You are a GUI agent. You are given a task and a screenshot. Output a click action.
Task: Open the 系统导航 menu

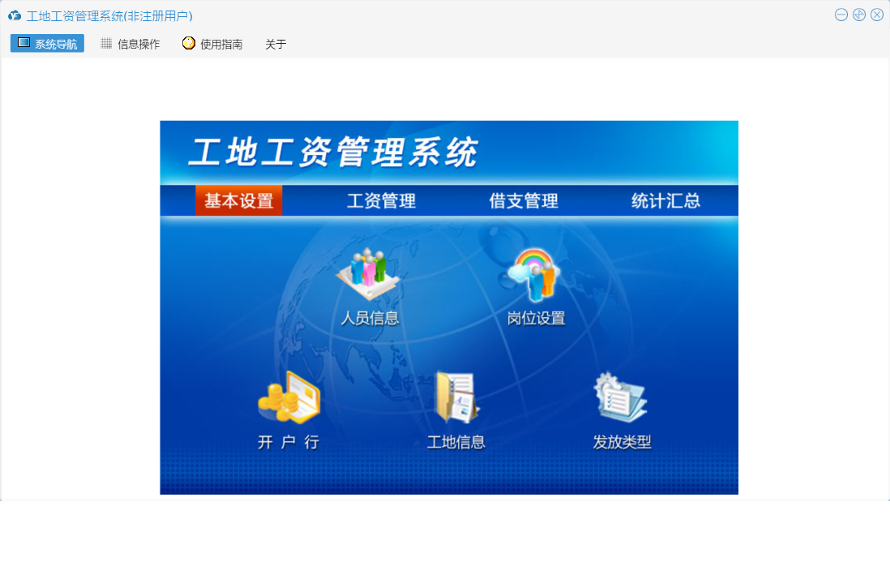point(47,44)
